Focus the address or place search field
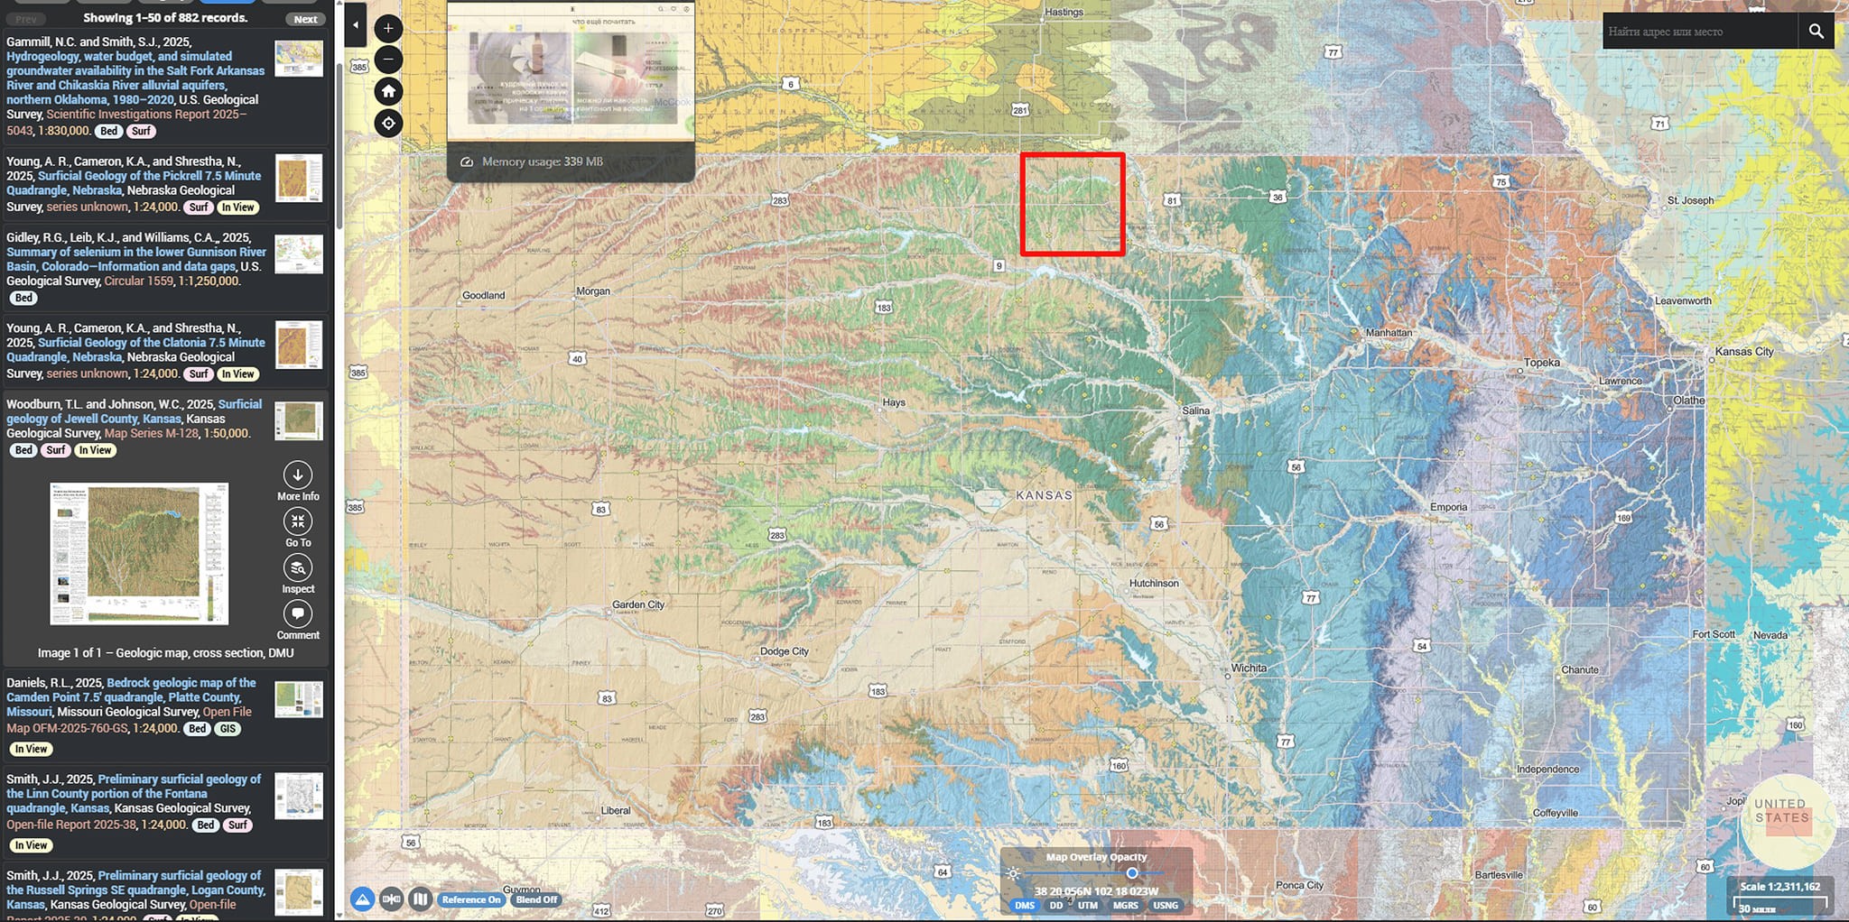The width and height of the screenshot is (1849, 922). pyautogui.click(x=1700, y=32)
